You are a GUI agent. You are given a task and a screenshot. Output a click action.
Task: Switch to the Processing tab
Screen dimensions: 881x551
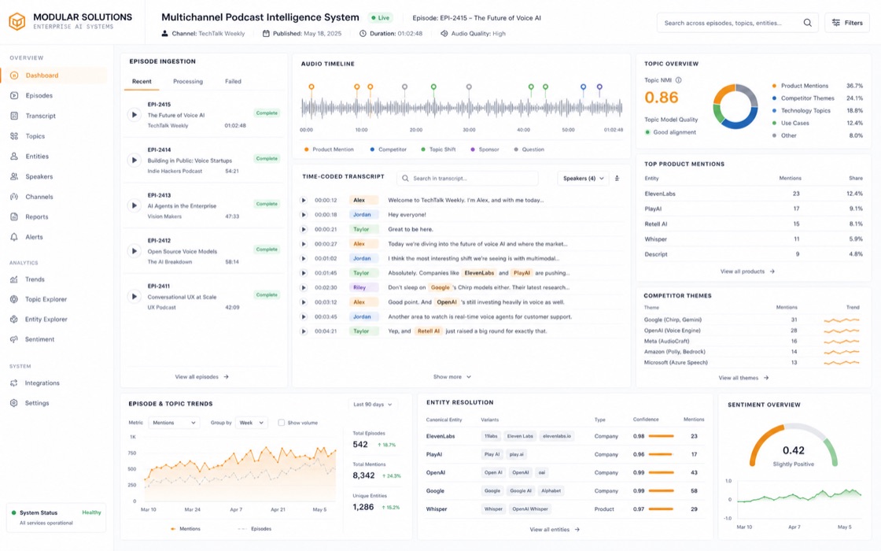click(x=188, y=82)
